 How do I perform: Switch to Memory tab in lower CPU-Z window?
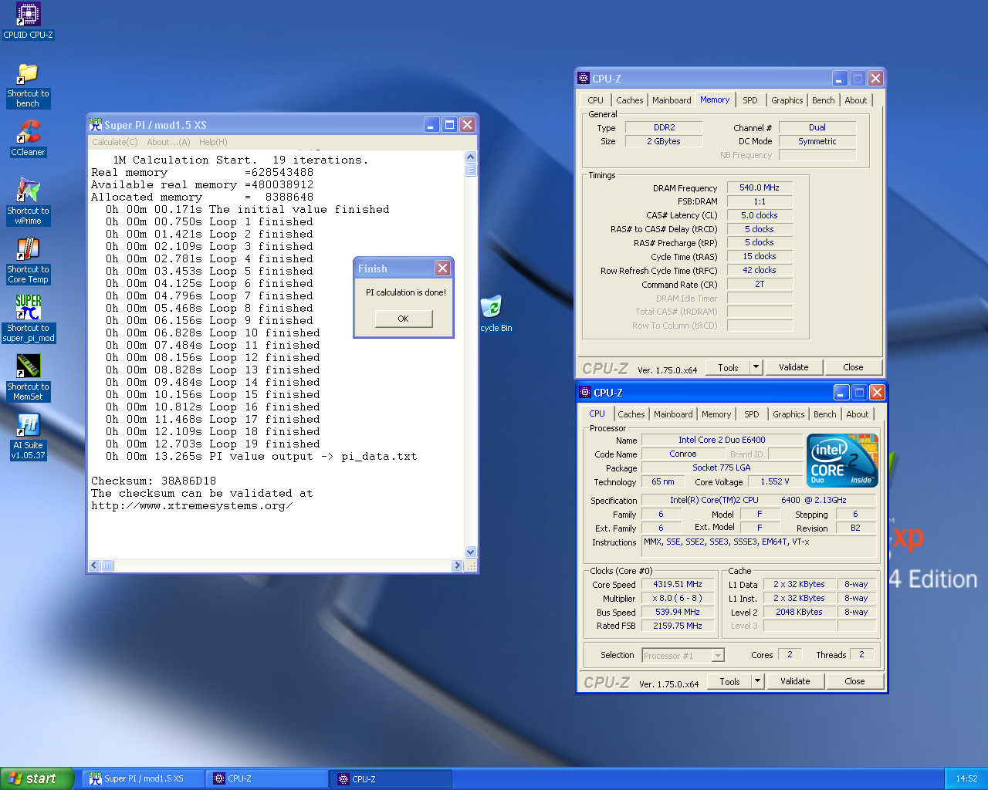point(716,414)
